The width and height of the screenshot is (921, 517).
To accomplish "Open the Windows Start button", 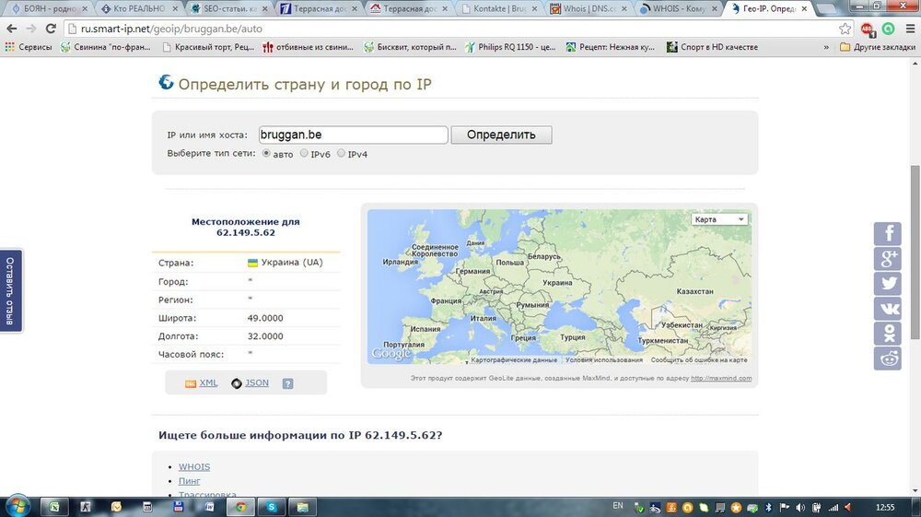I will [17, 506].
